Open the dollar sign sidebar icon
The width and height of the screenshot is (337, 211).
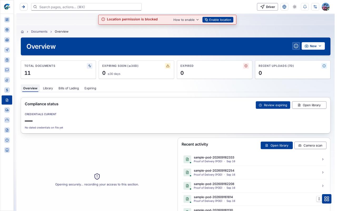pyautogui.click(x=7, y=90)
